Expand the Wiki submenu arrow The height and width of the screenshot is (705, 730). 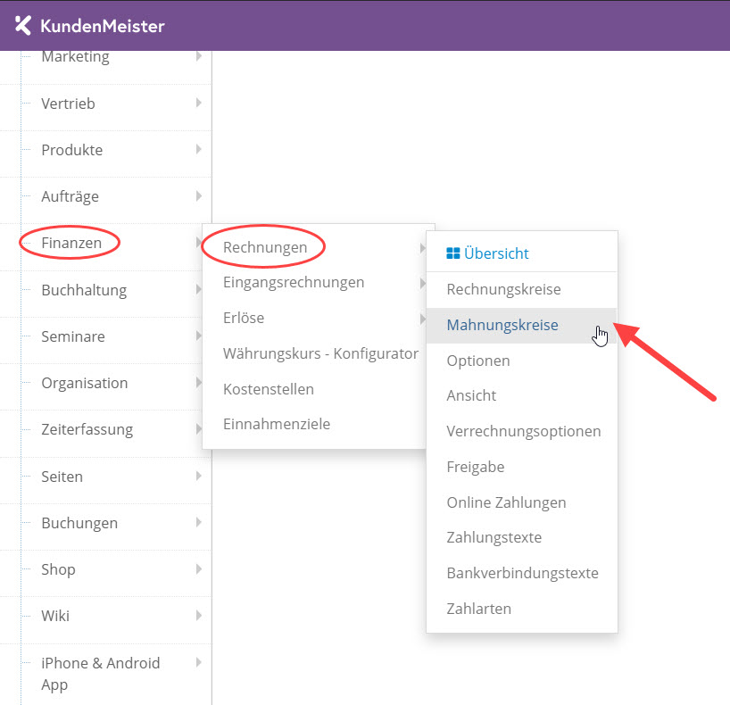pyautogui.click(x=199, y=616)
